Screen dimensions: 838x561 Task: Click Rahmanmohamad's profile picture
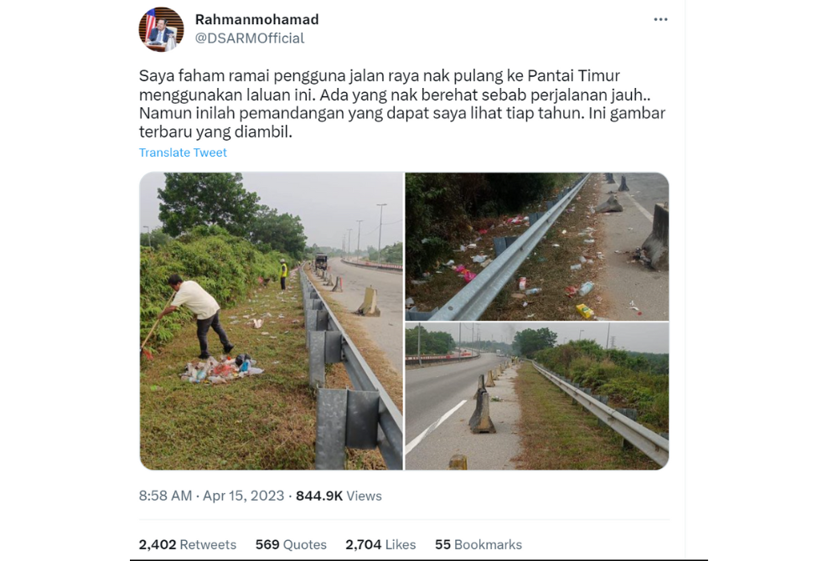pyautogui.click(x=161, y=28)
